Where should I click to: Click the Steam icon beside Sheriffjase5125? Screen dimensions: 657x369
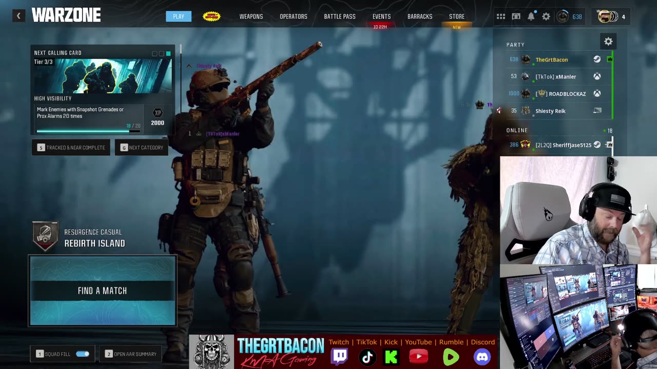point(597,145)
